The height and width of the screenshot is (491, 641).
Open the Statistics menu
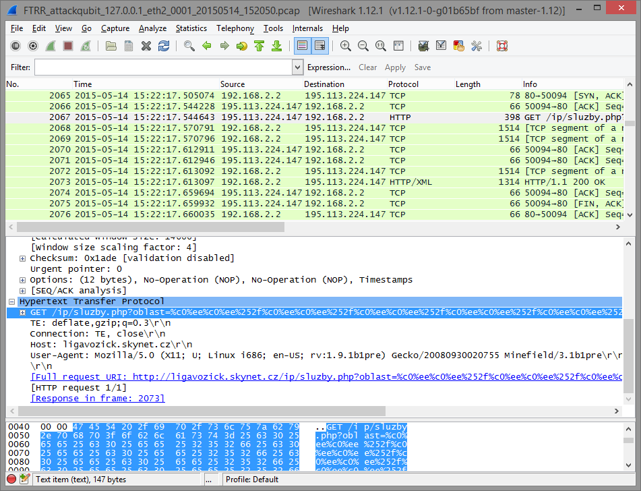191,28
